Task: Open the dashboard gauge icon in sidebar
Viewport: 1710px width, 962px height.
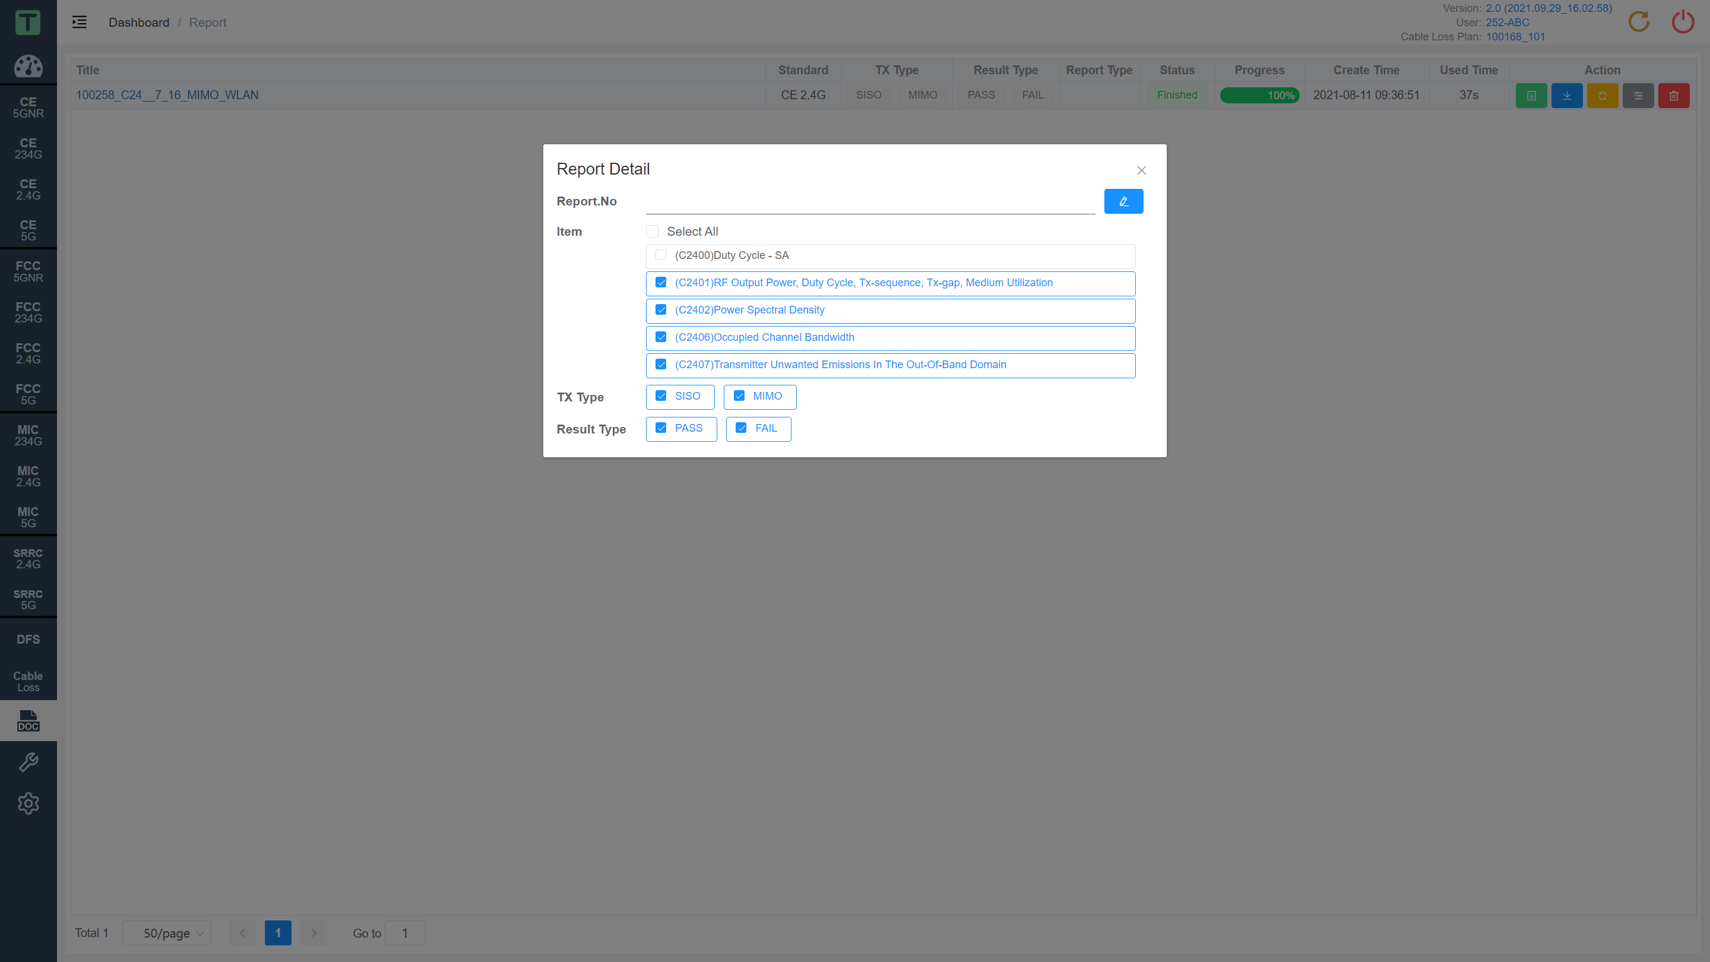Action: (x=28, y=66)
